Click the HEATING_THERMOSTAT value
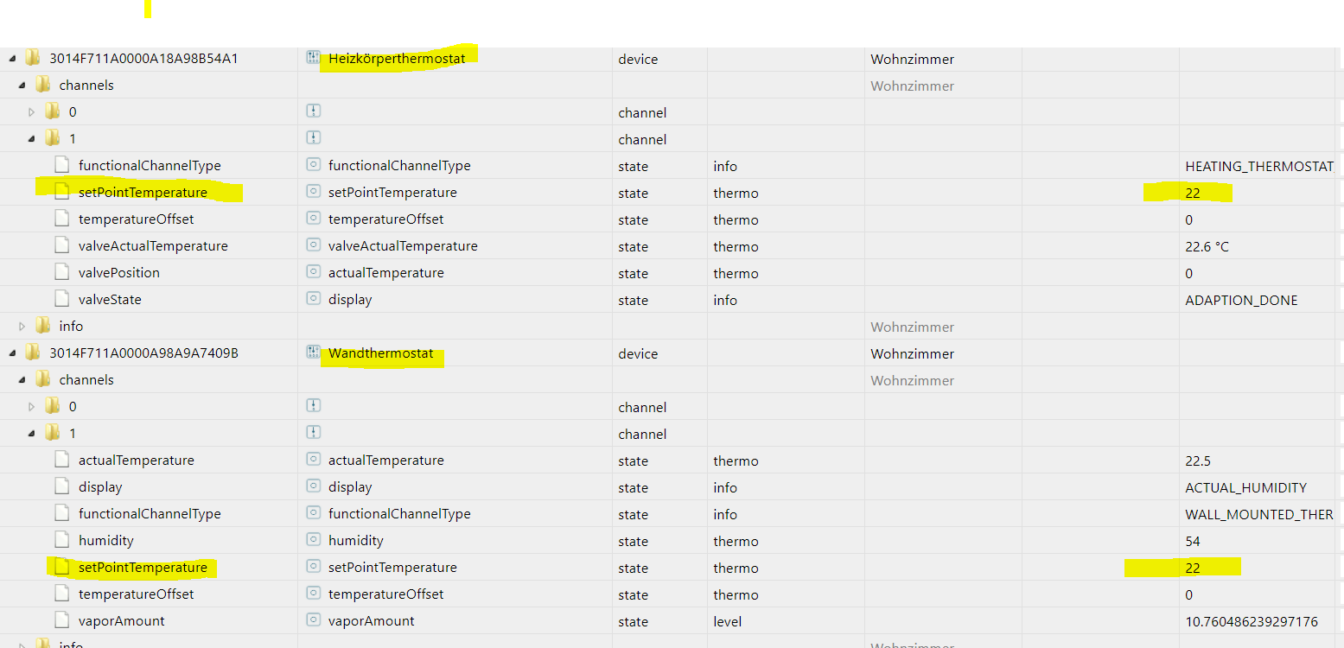 1259,166
